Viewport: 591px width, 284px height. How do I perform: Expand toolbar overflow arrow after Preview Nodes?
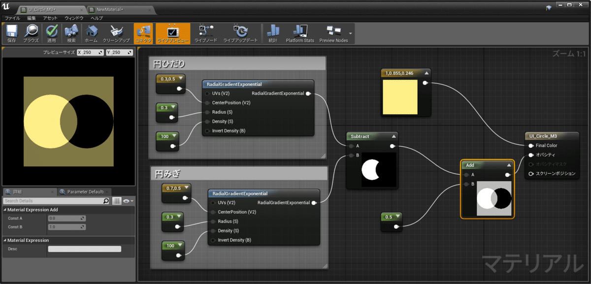coord(351,33)
